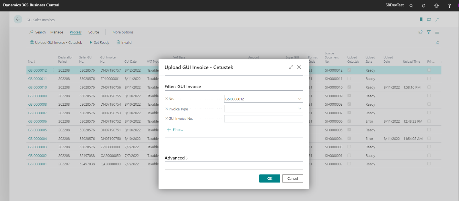This screenshot has height=201, width=459.
Task: Open the More options menu
Action: pos(123,32)
